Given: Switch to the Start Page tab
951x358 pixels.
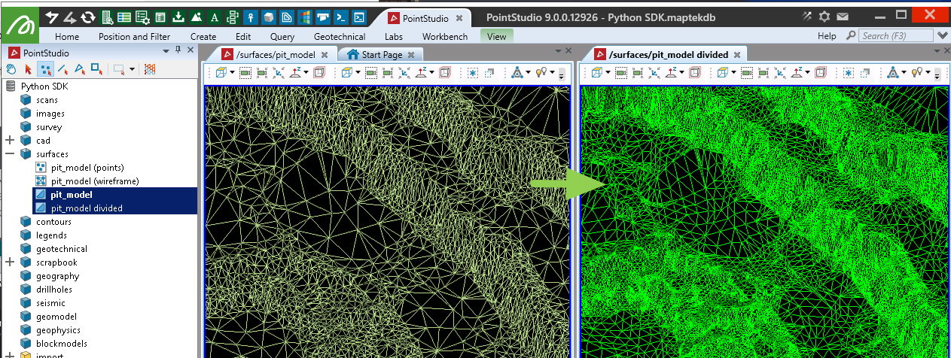Looking at the screenshot, I should click(x=380, y=55).
